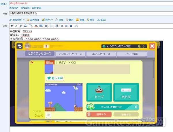
Task: Click the 主题 subject input field
Action: tap(91, 14)
